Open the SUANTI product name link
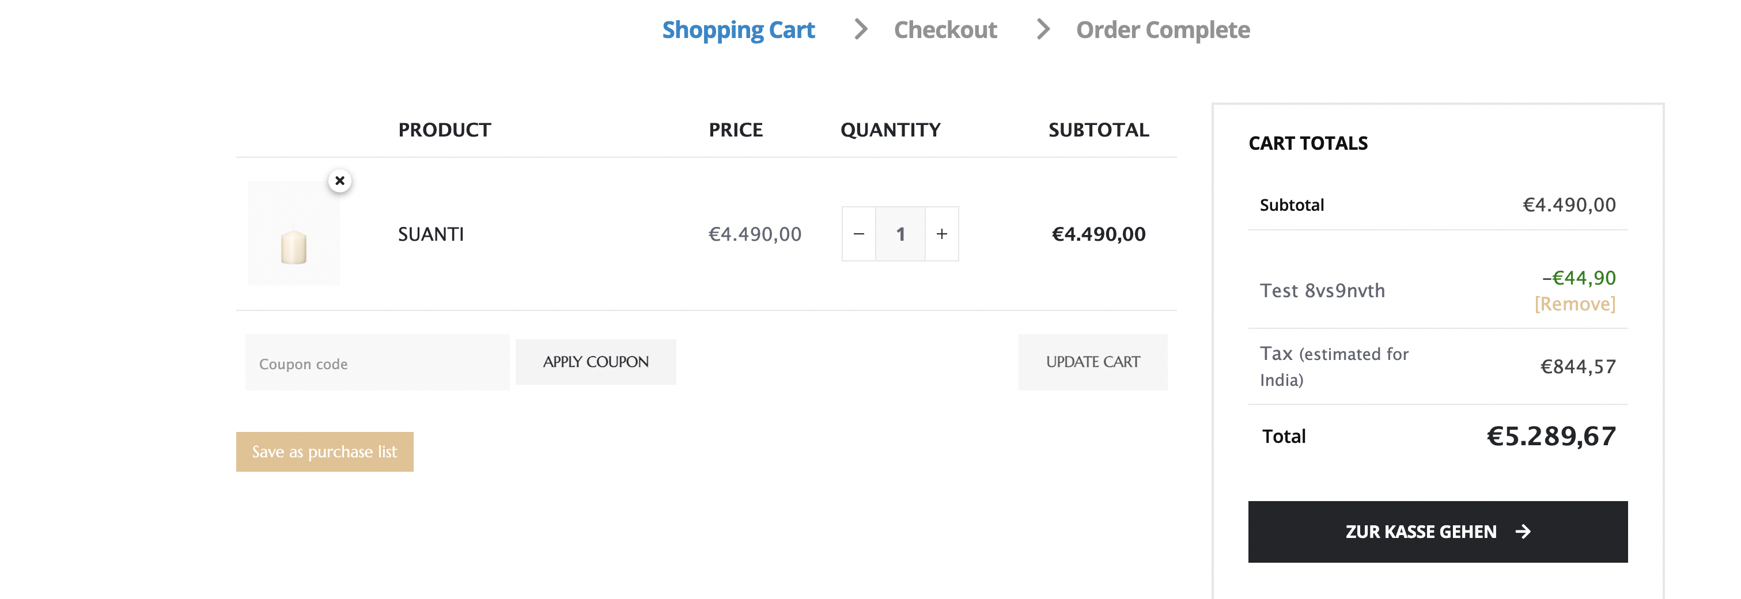This screenshot has height=599, width=1741. pyautogui.click(x=430, y=234)
